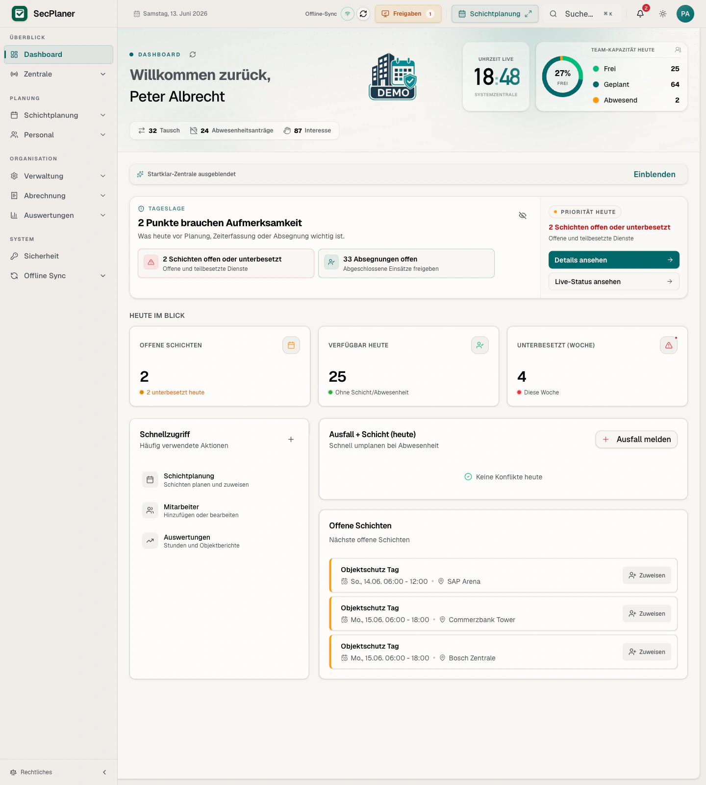Open the notifications bell
706x785 pixels.
pyautogui.click(x=640, y=14)
